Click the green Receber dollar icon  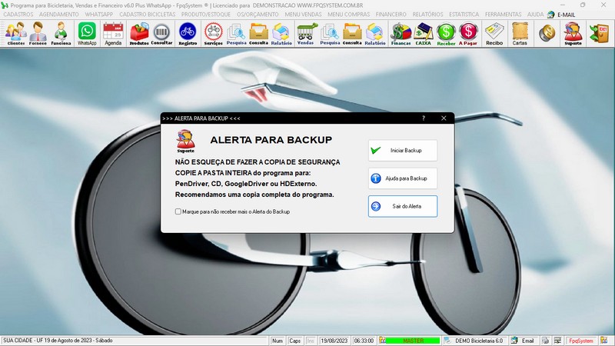coord(446,34)
